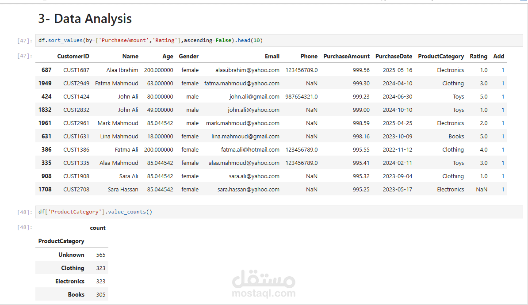Click the CustomerID column header
Image resolution: width=528 pixels, height=305 pixels.
pos(73,56)
